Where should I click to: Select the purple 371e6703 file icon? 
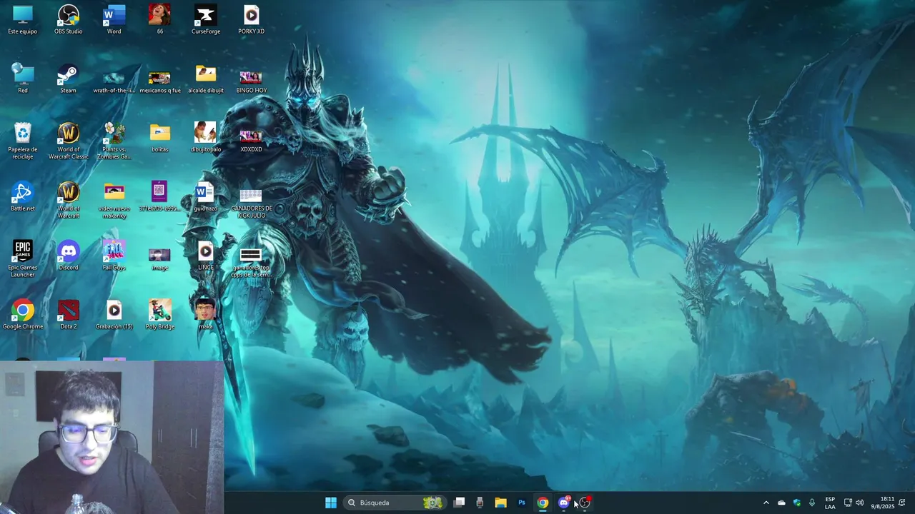click(x=159, y=196)
